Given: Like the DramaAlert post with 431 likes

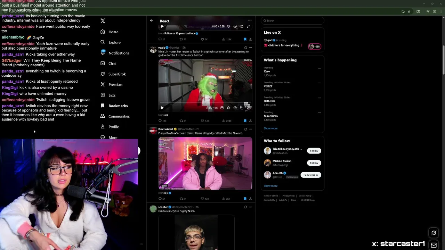Looking at the screenshot, I should pyautogui.click(x=205, y=199).
